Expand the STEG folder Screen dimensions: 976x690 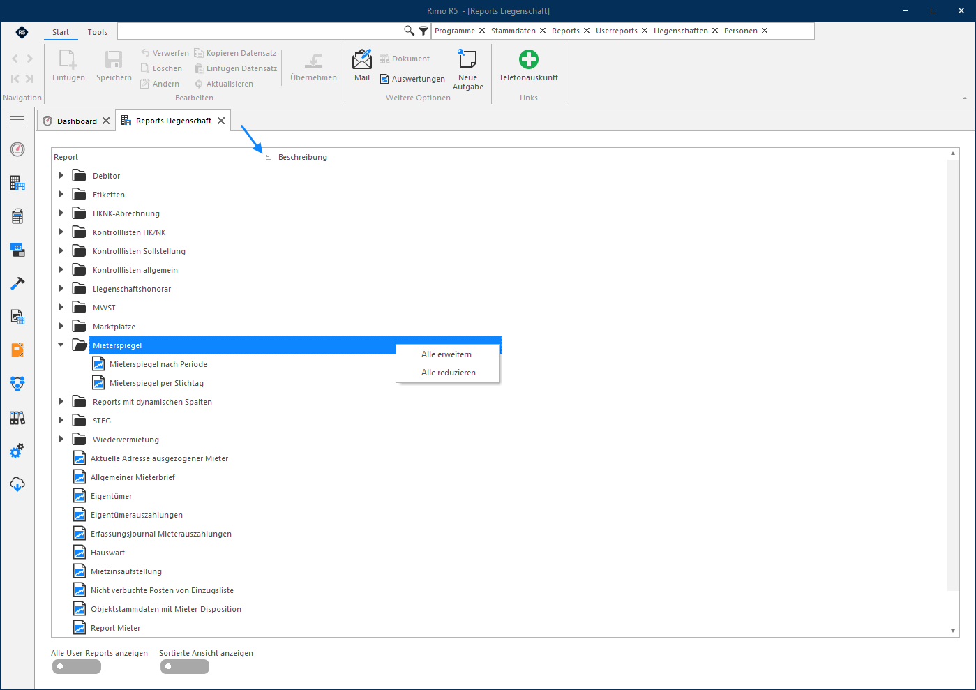61,421
